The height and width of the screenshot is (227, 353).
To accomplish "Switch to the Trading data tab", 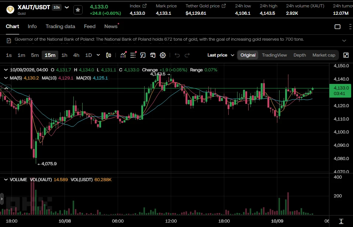I will [x=60, y=26].
